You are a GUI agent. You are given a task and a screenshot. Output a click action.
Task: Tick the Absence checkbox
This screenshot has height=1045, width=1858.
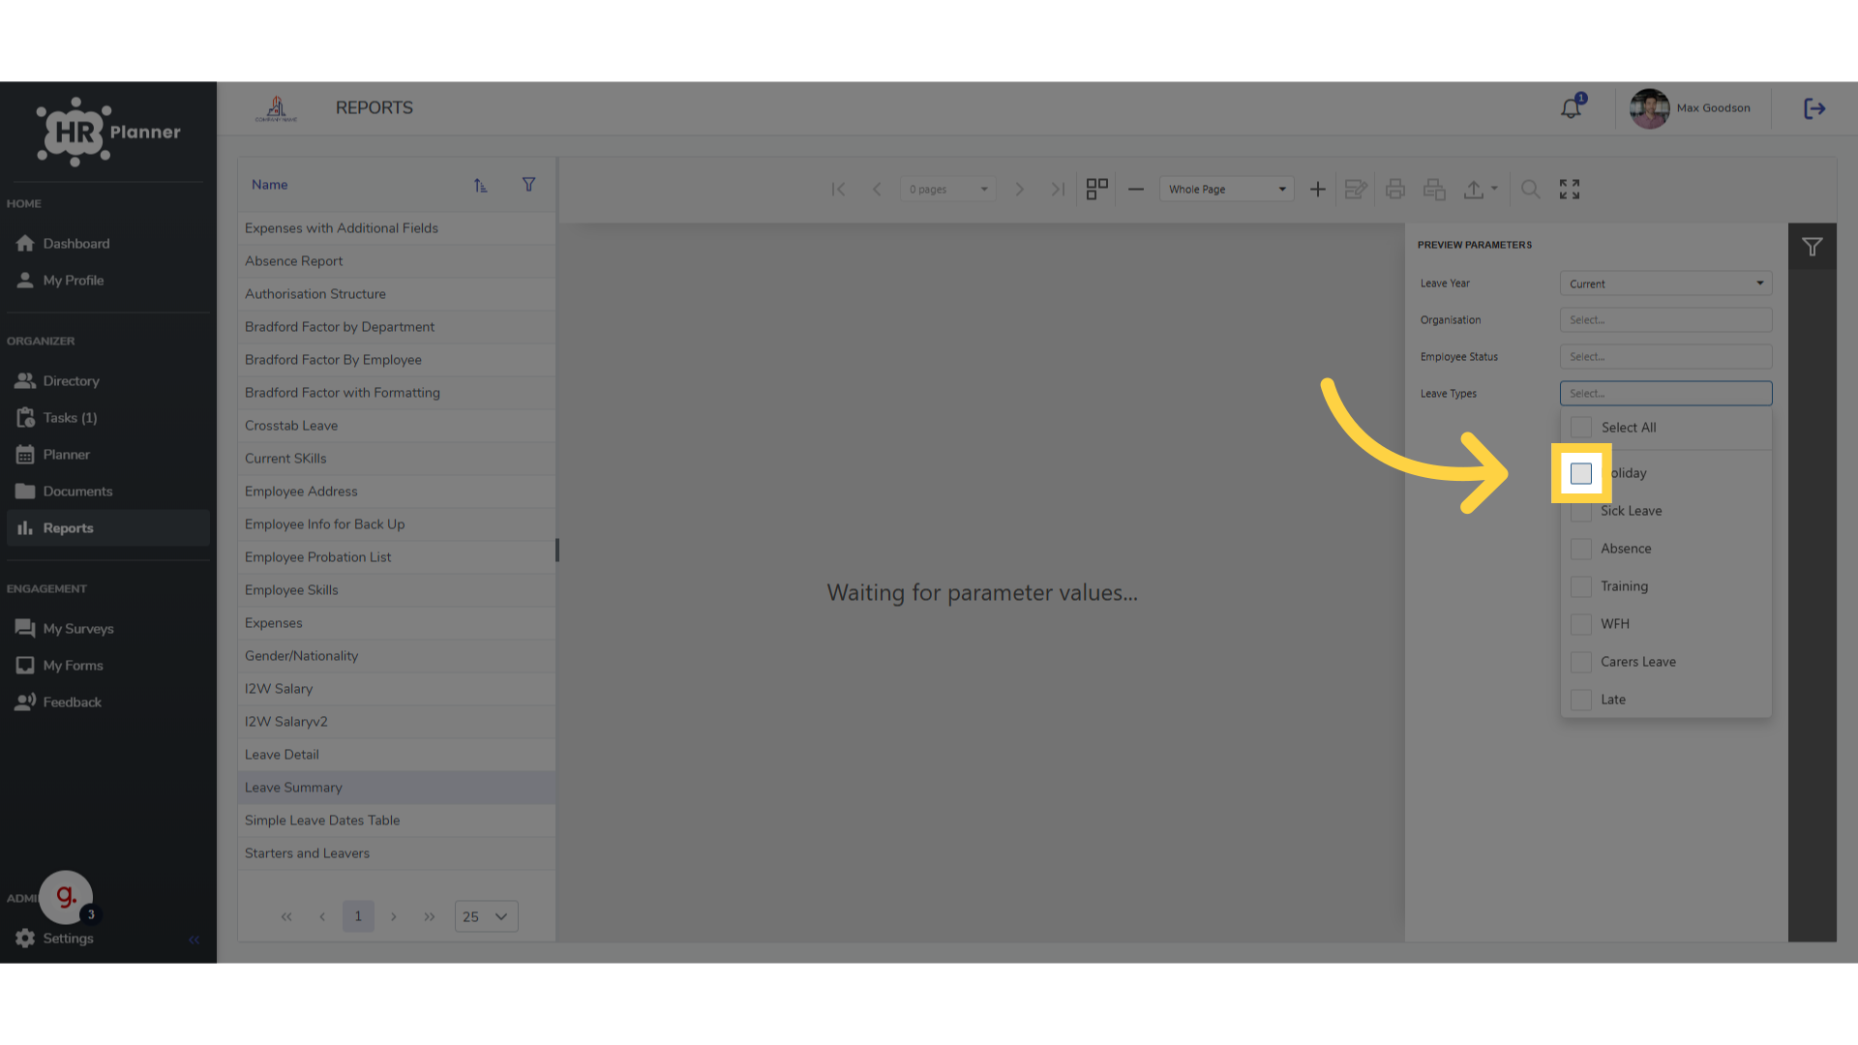pos(1581,549)
